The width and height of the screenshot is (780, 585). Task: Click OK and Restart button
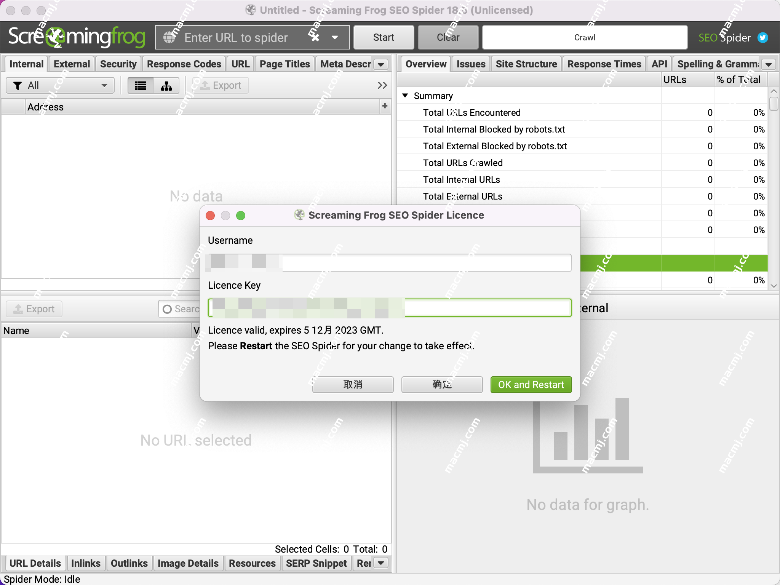[529, 384]
